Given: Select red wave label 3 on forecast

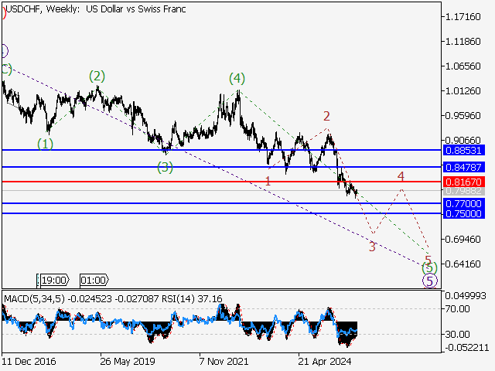Looking at the screenshot, I should pos(372,247).
